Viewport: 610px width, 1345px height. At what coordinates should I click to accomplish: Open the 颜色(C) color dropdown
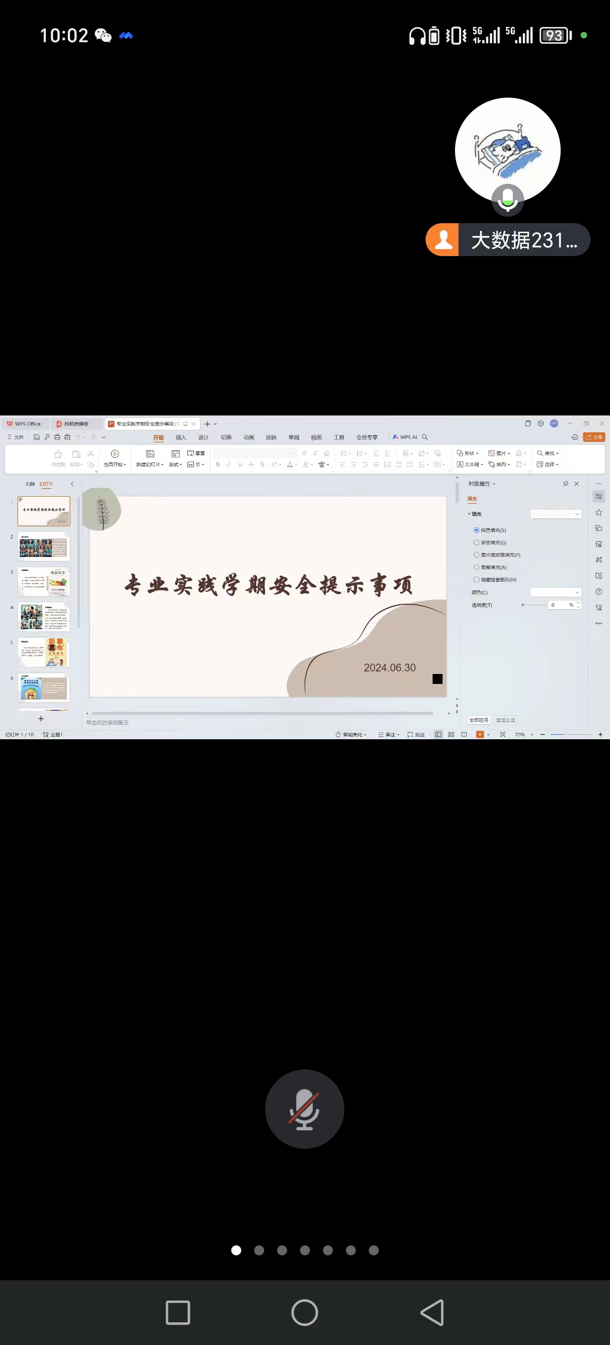[556, 592]
